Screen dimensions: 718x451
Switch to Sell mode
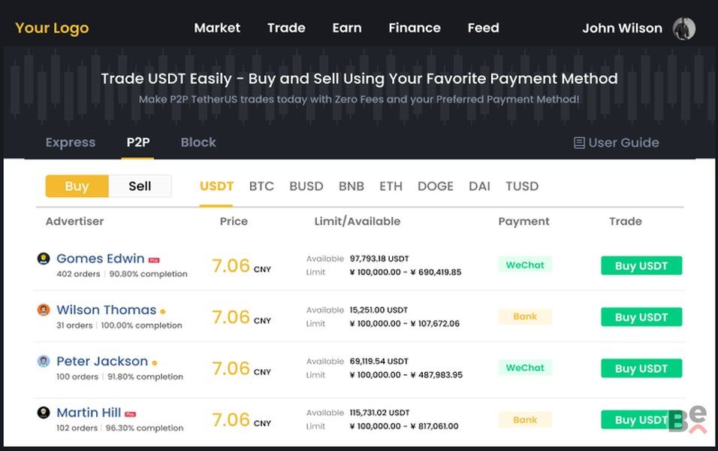140,186
